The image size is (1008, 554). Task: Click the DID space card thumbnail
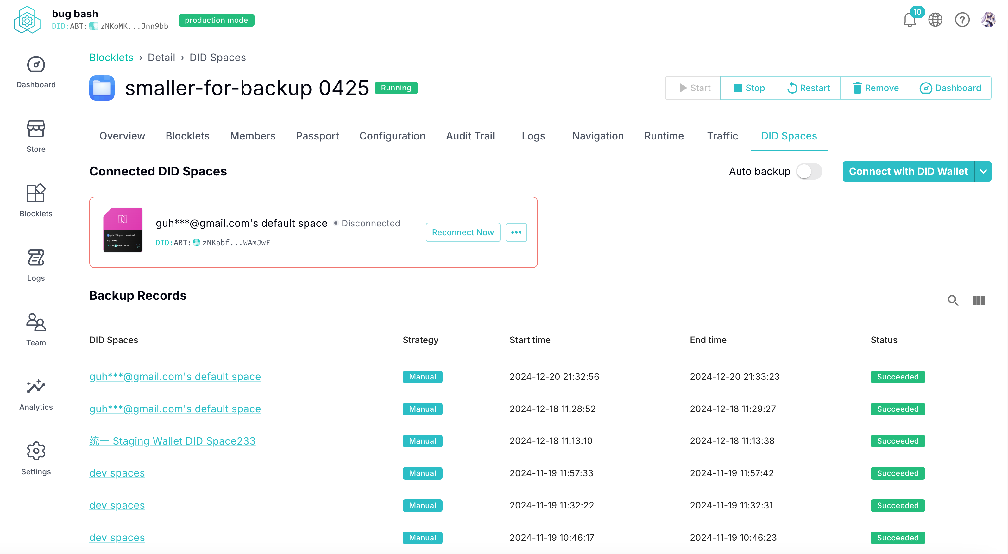(x=123, y=230)
